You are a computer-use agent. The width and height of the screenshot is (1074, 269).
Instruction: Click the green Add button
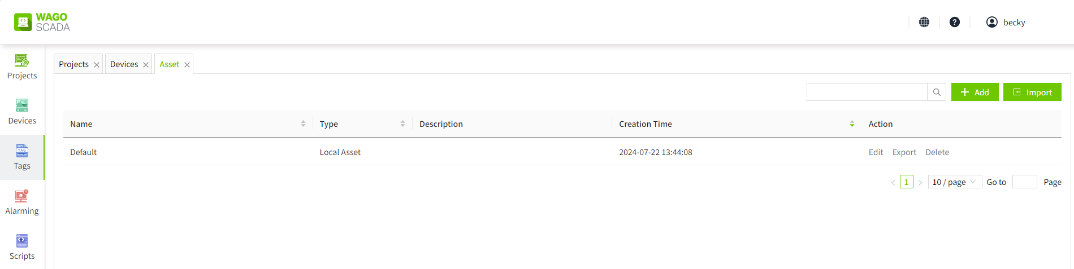tap(975, 92)
